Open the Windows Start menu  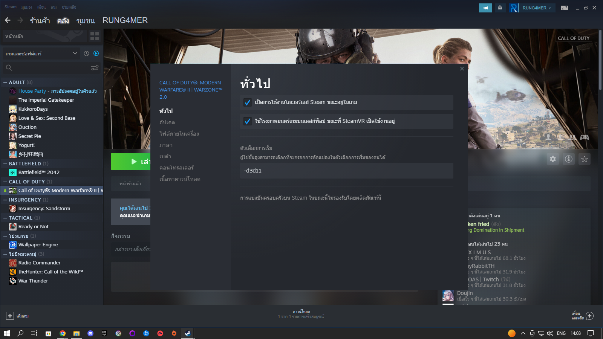[7, 333]
